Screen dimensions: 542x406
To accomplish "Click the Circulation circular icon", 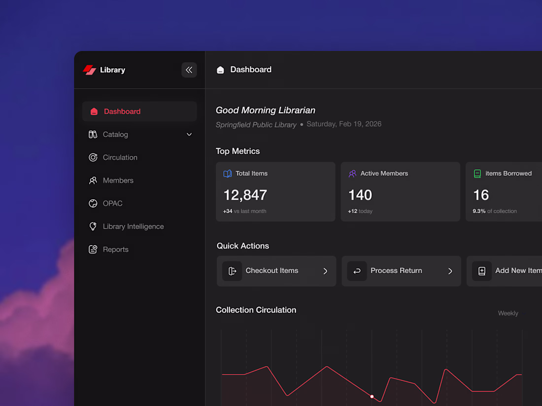I will [x=93, y=157].
